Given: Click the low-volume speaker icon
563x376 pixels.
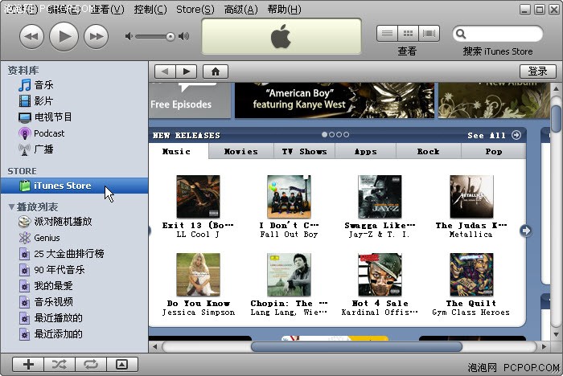Looking at the screenshot, I should pos(129,36).
